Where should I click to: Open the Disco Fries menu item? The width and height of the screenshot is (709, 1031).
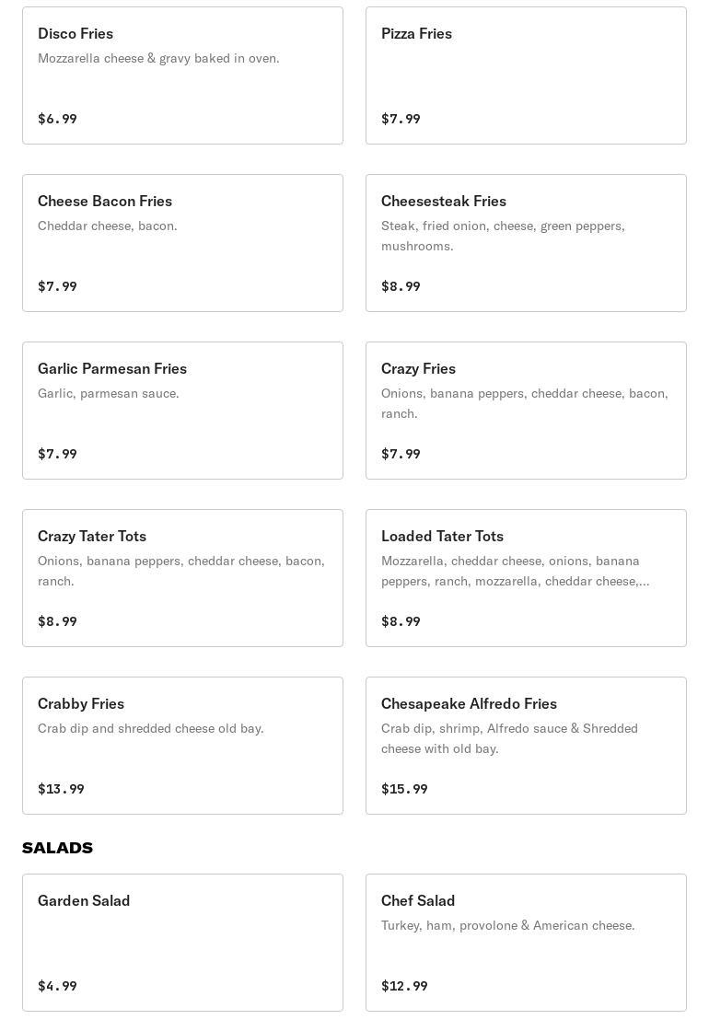[x=182, y=75]
